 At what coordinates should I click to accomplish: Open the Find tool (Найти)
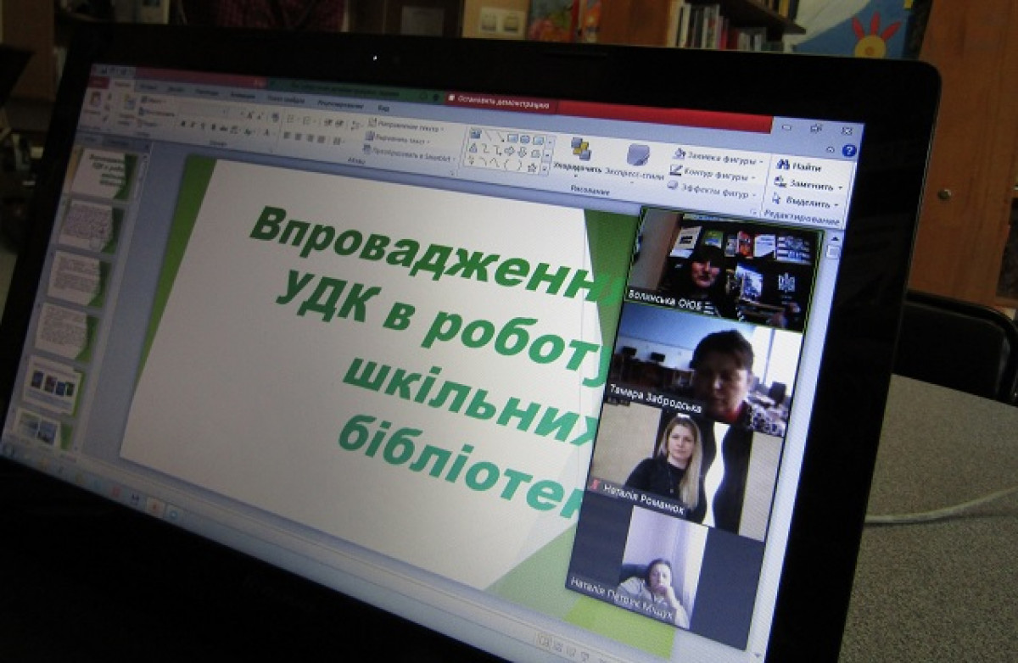click(x=801, y=166)
